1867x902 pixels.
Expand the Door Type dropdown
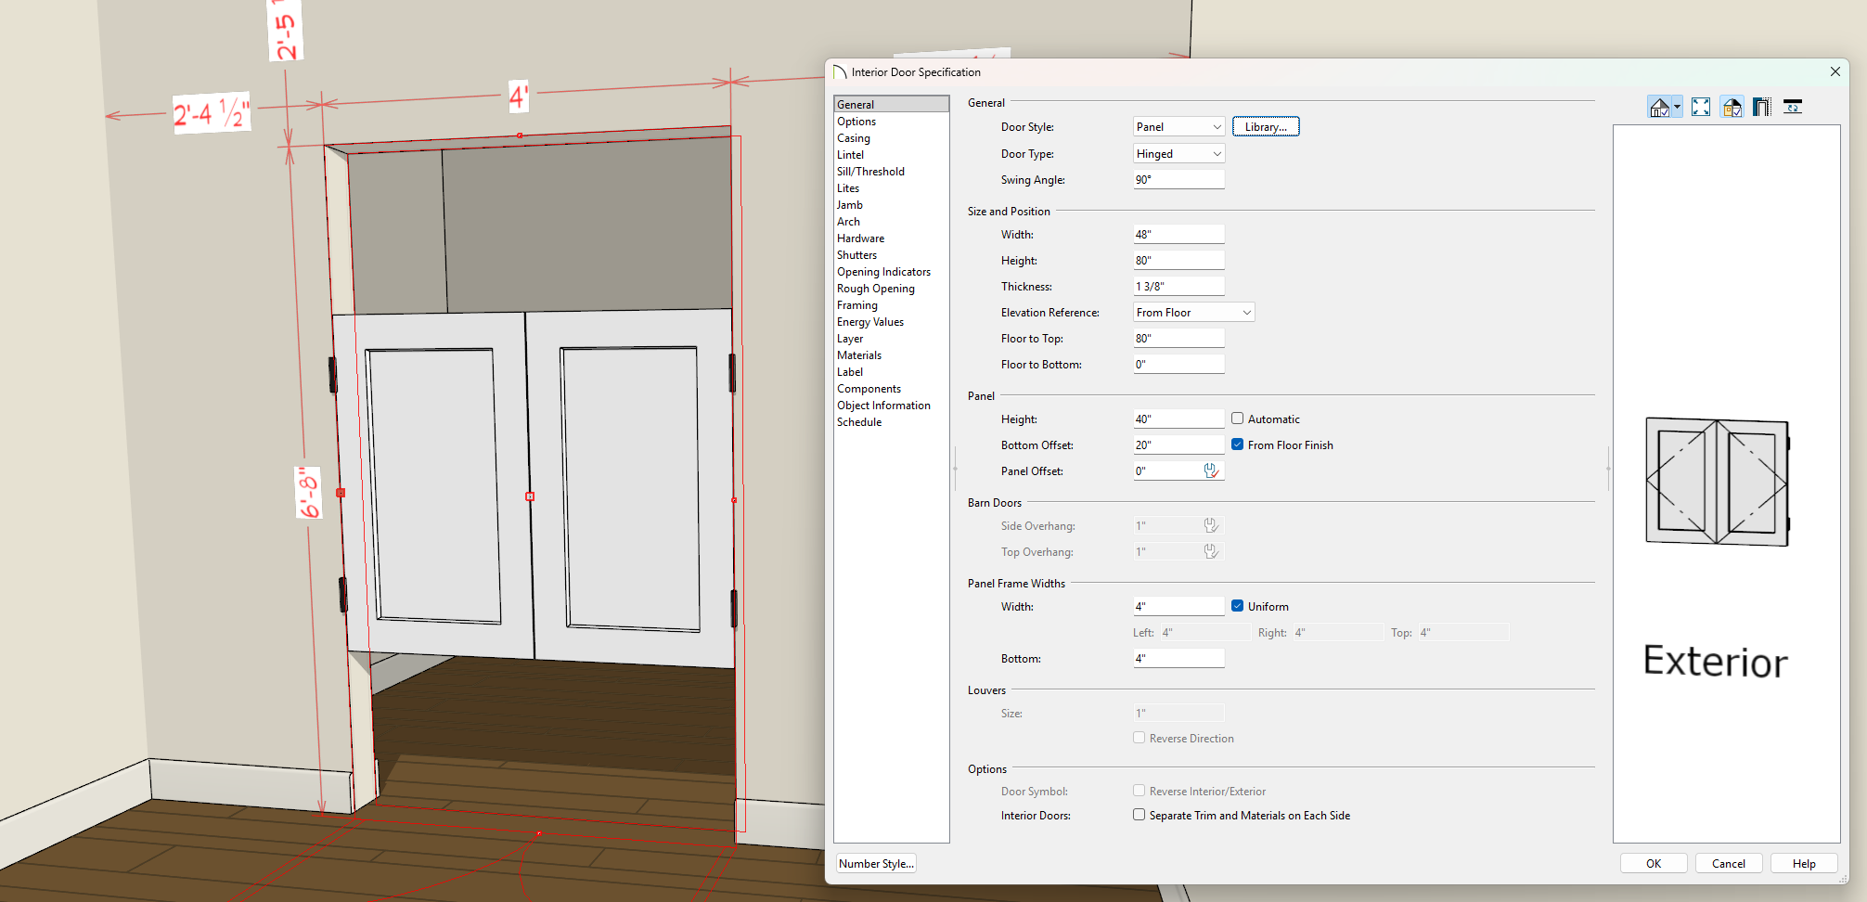tap(1178, 154)
